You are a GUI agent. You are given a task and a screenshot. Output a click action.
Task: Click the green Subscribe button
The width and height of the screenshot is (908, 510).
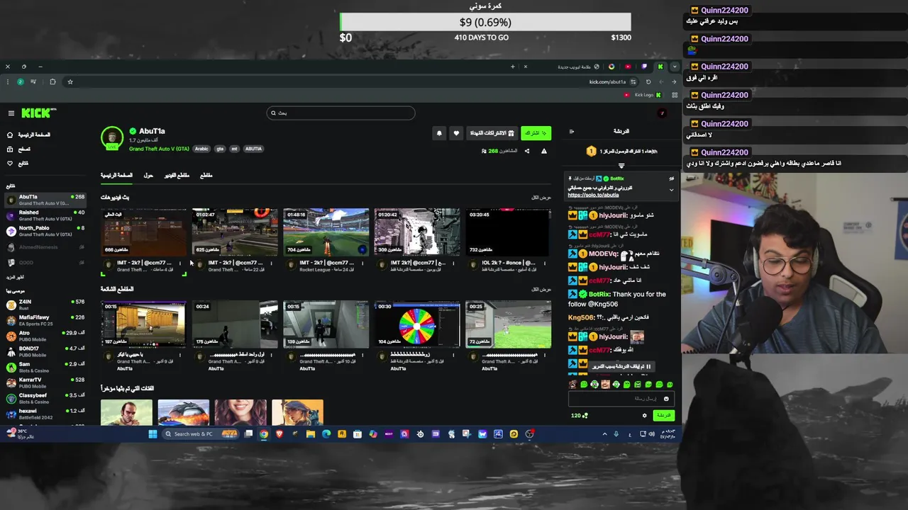pyautogui.click(x=536, y=133)
